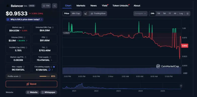197x97 pixels.
Task: Click the TVL info icon
Action: coord(47,47)
